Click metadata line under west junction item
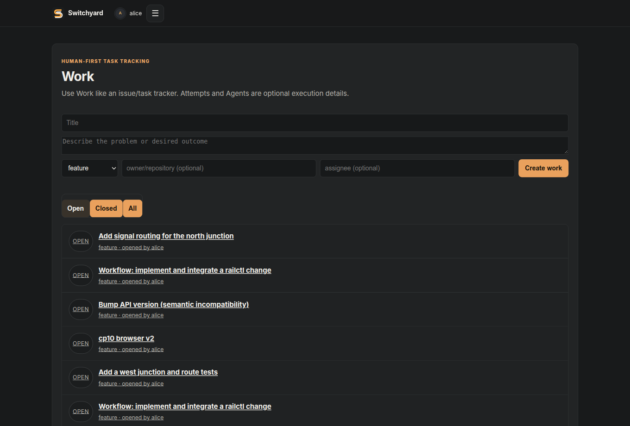The height and width of the screenshot is (426, 630). pyautogui.click(x=131, y=384)
